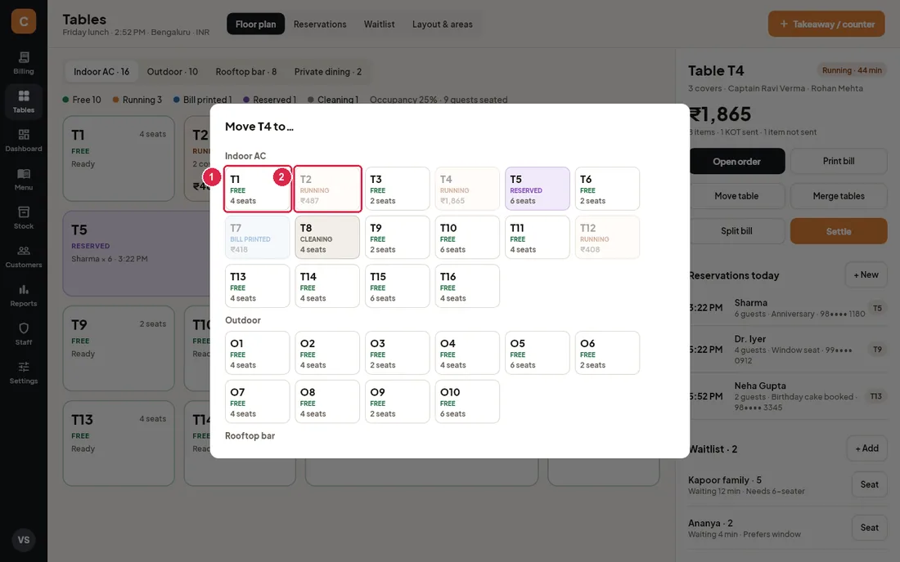Choose table T15 in the move dialog

tap(397, 287)
